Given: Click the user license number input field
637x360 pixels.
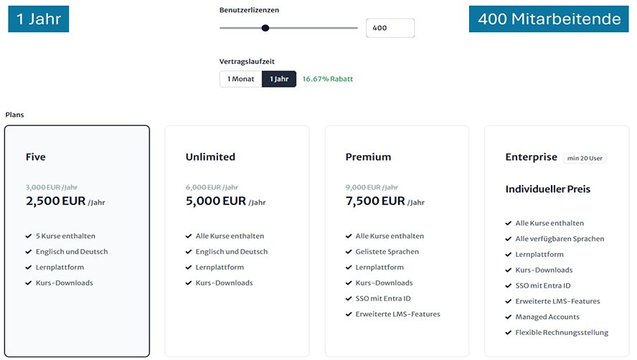Looking at the screenshot, I should (390, 28).
